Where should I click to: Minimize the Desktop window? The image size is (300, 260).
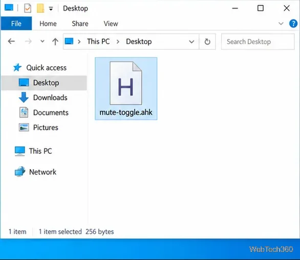coord(235,8)
